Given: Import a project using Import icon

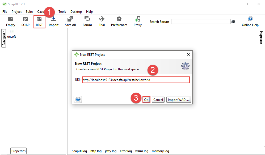Looking at the screenshot, I should 54,21.
